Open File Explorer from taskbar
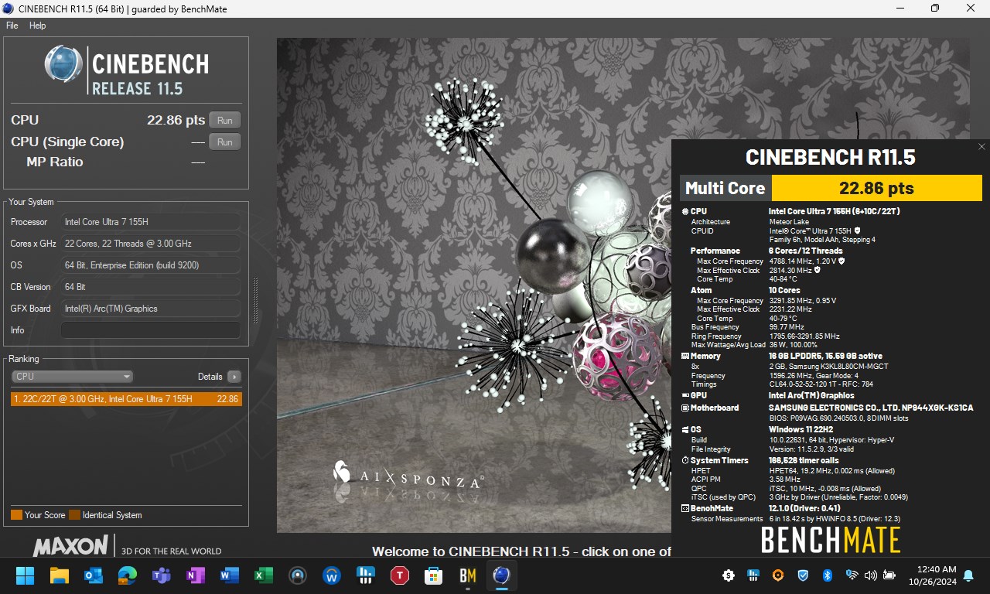Viewport: 990px width, 594px height. coord(59,575)
